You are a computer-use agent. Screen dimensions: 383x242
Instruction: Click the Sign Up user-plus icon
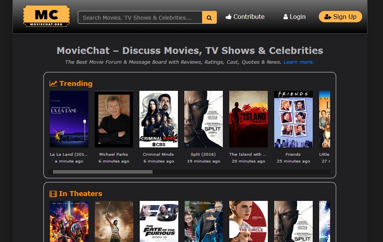pyautogui.click(x=328, y=17)
